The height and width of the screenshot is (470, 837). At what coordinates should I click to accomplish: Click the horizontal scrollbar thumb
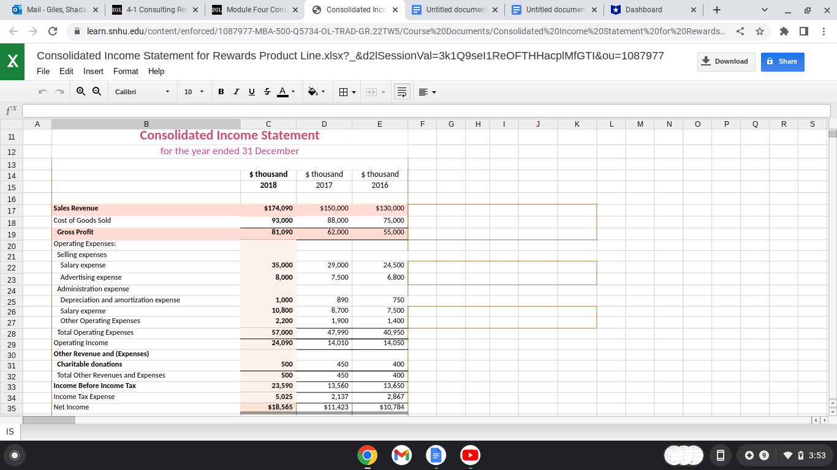click(49, 420)
